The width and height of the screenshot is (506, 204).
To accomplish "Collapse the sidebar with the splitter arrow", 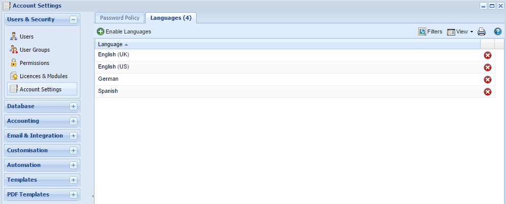I will coord(93,195).
